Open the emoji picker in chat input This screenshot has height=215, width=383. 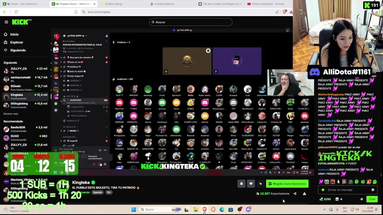tap(373, 190)
